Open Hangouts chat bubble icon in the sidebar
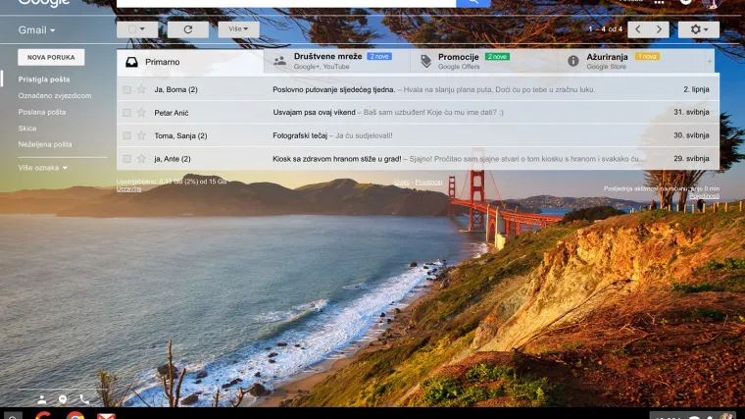Viewport: 745px width, 419px height. tap(63, 399)
